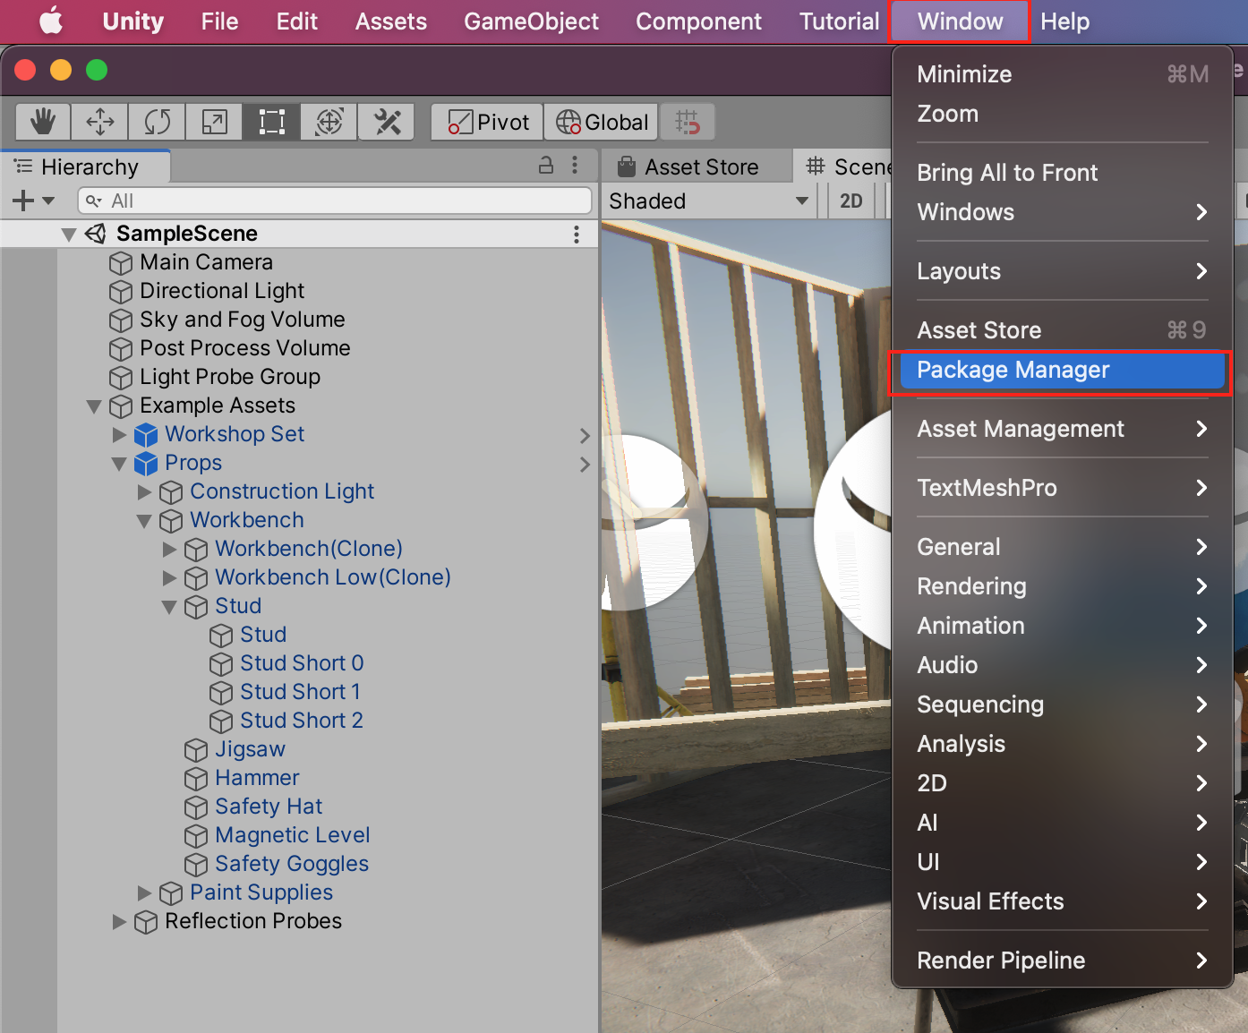The width and height of the screenshot is (1248, 1033).
Task: Click the Safety Goggles object icon
Action: tap(196, 865)
